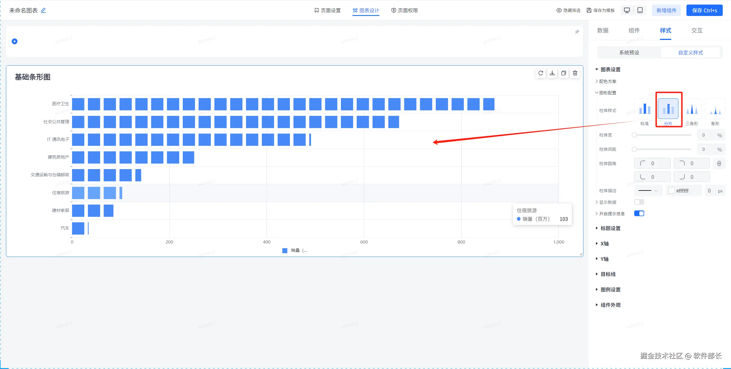Click the duplicate component icon

(563, 73)
